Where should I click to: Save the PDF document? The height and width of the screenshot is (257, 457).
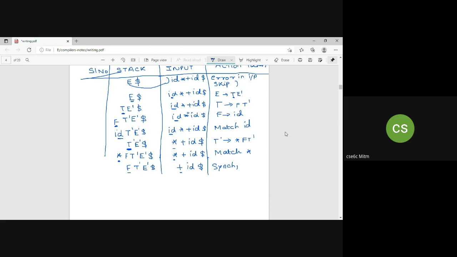[x=310, y=60]
